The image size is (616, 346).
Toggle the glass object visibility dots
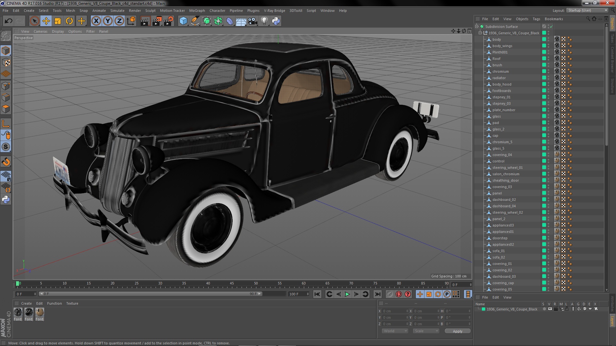click(x=548, y=116)
